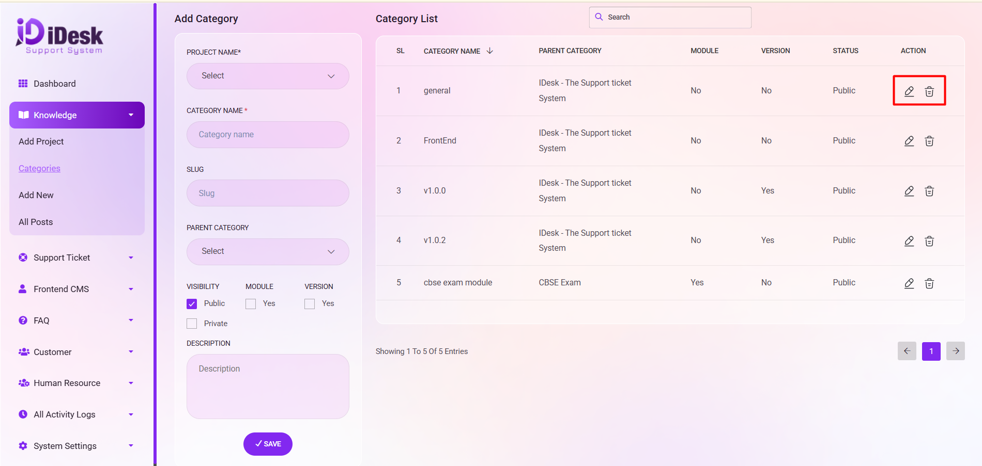This screenshot has height=466, width=982.
Task: Open Dashboard from the sidebar
Action: click(x=54, y=84)
